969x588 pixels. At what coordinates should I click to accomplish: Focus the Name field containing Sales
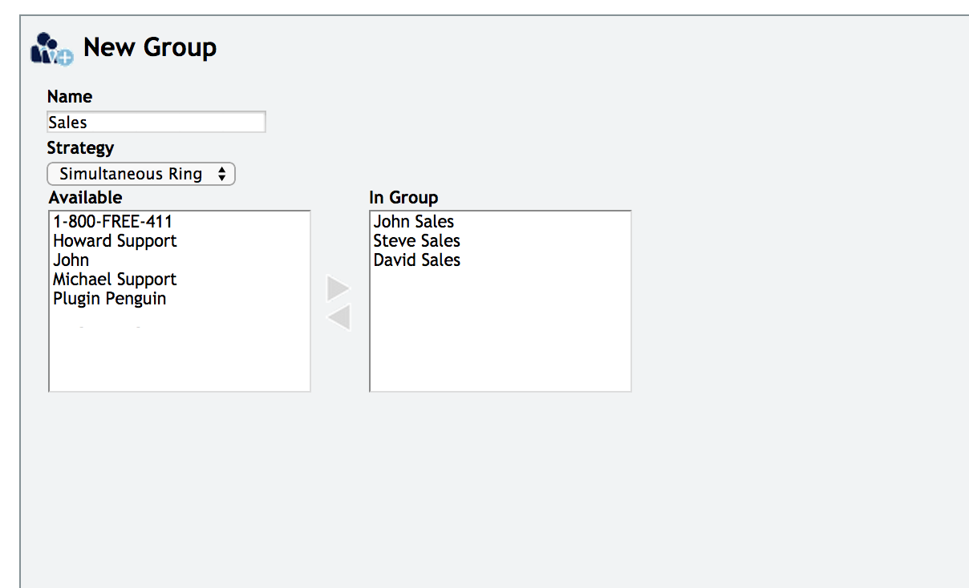(156, 123)
